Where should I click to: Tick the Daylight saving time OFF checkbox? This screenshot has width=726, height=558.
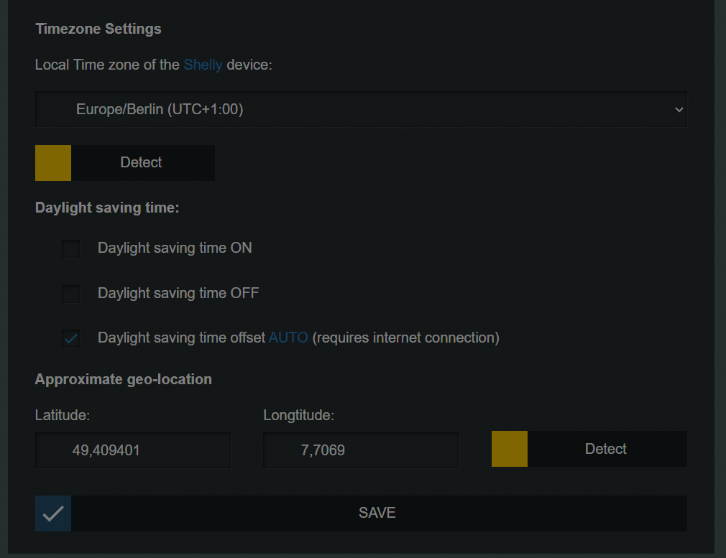coord(70,294)
